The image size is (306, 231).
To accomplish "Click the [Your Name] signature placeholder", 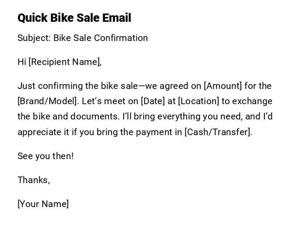I will pyautogui.click(x=43, y=204).
